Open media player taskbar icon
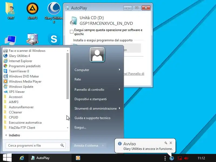Screen dimensions: 216x162 (x=78, y=158)
